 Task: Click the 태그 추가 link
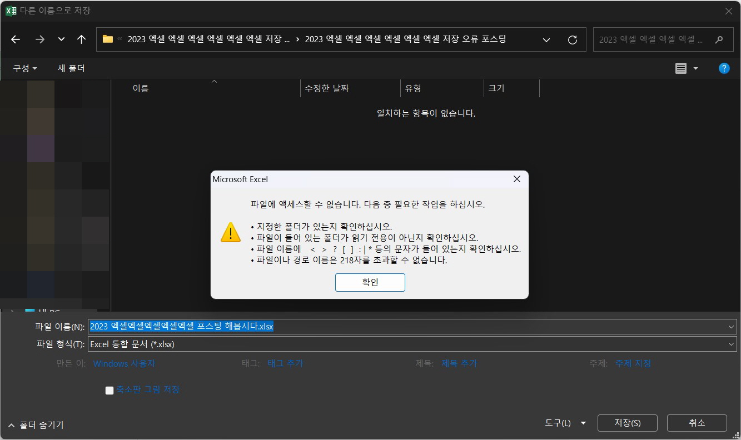285,363
